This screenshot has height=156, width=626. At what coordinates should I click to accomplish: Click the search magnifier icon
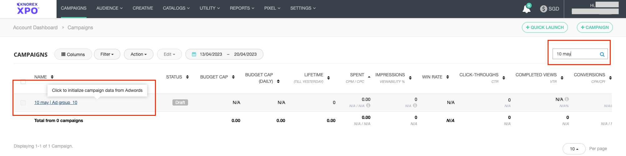(602, 54)
